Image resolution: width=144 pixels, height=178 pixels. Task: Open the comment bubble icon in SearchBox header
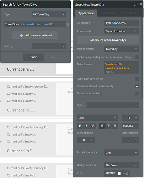click(x=135, y=4)
